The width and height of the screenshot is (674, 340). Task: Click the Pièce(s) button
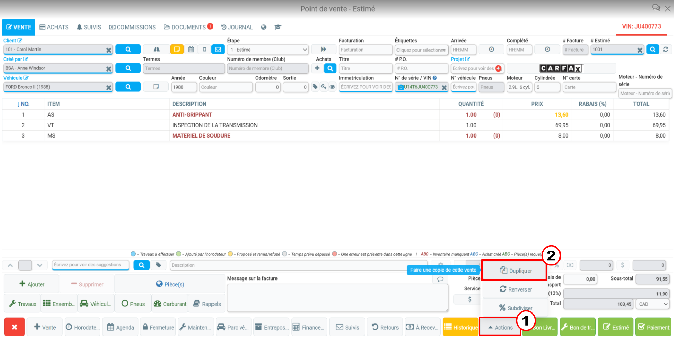click(170, 284)
